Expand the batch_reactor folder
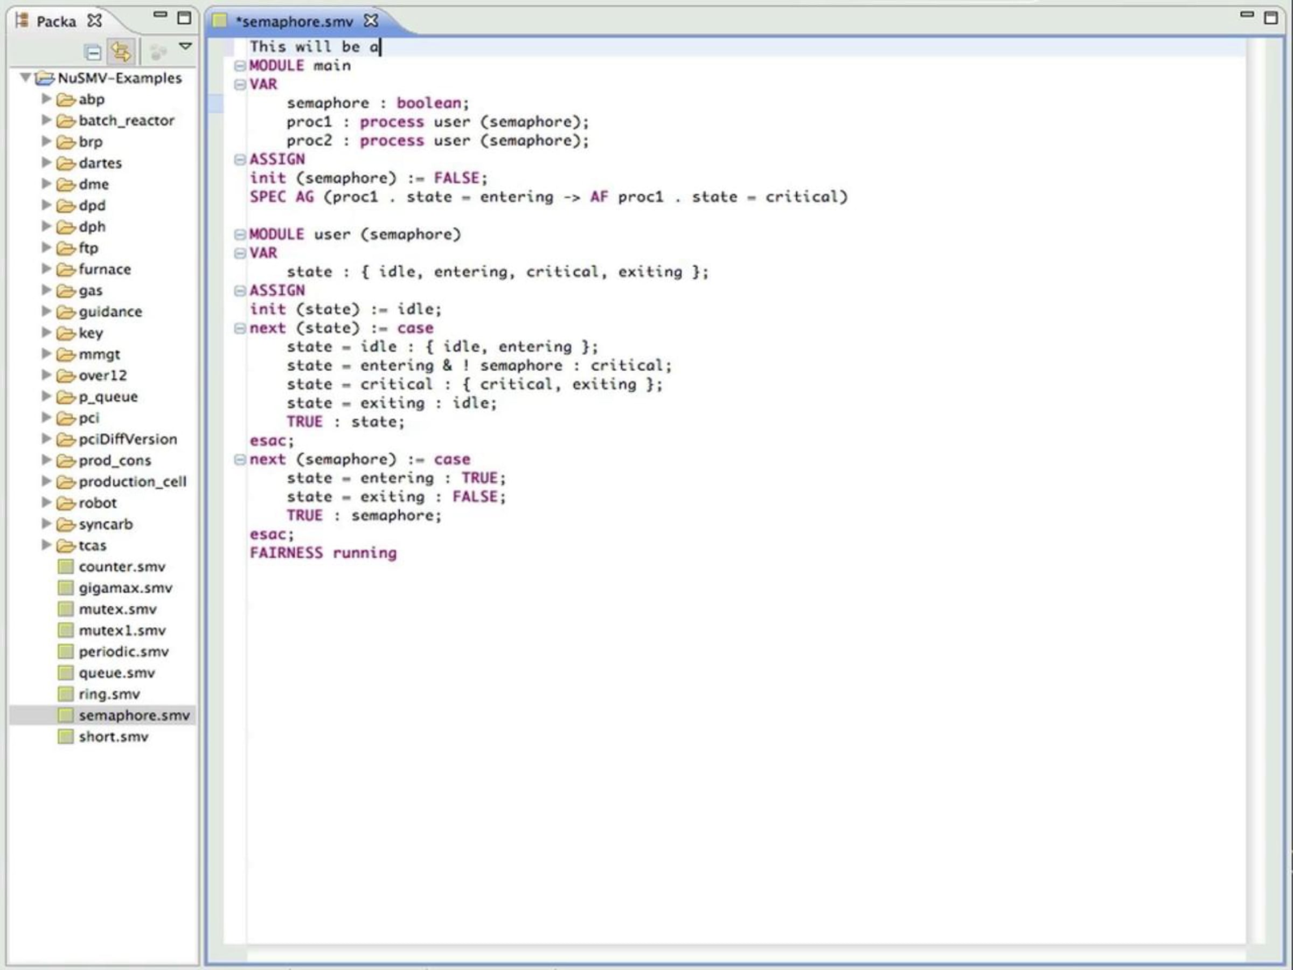The height and width of the screenshot is (970, 1293). coord(46,120)
